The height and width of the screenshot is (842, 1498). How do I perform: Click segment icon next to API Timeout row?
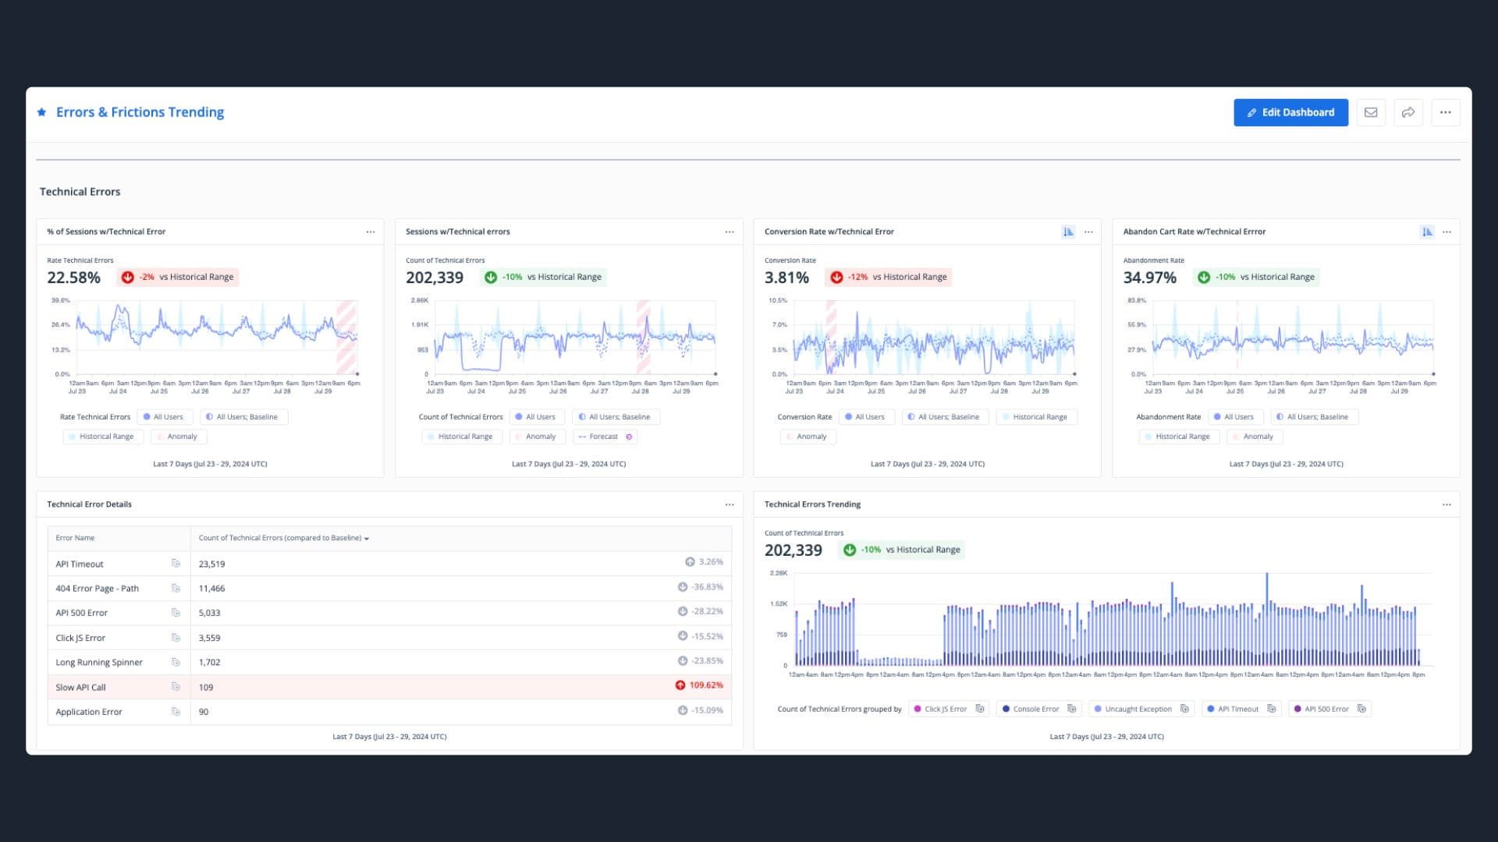click(176, 564)
